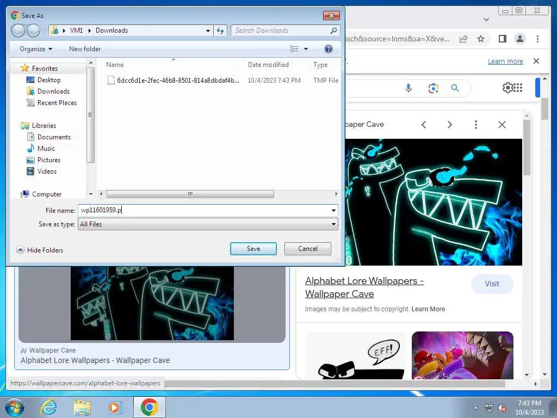Close the image preview panel

pos(502,125)
